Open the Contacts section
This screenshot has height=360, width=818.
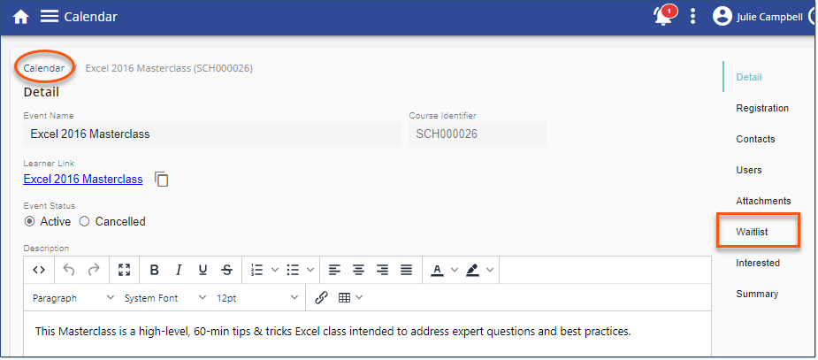pyautogui.click(x=755, y=139)
